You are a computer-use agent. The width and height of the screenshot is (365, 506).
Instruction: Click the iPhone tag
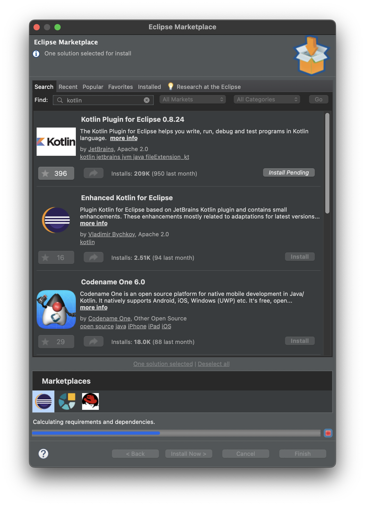(x=137, y=326)
